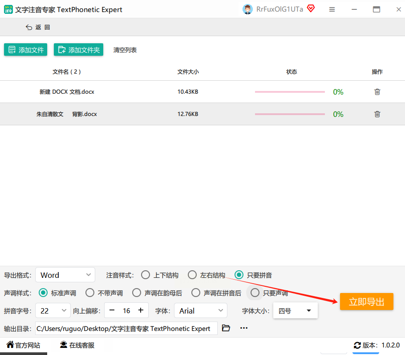
Task: Click the 0% status of 朱自清散文 背影.docx
Action: (338, 114)
